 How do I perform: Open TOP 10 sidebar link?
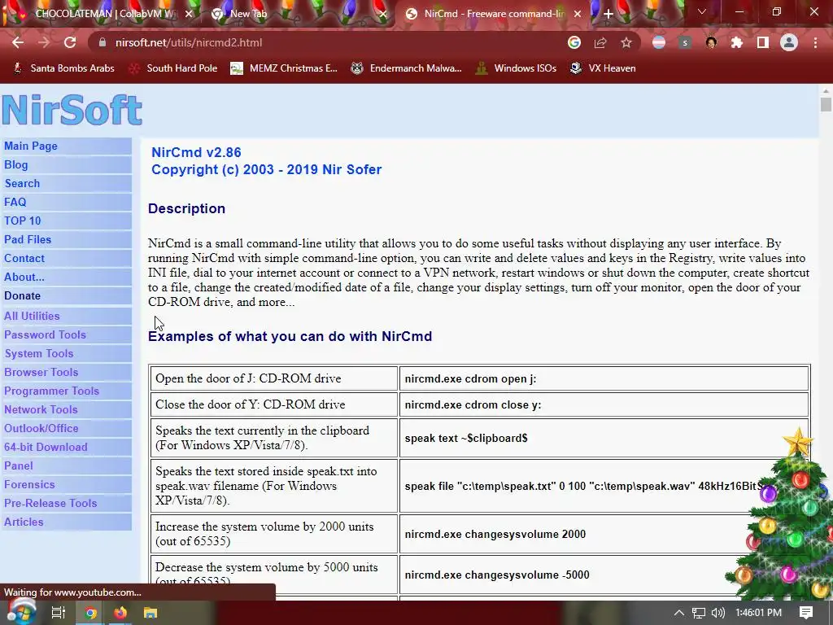click(x=22, y=221)
